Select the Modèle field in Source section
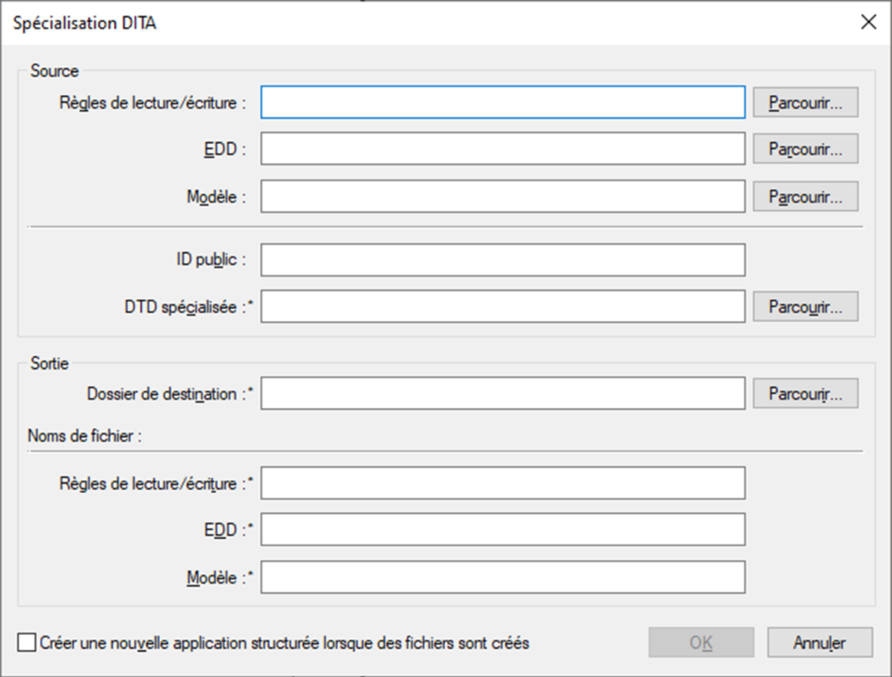This screenshot has height=677, width=892. click(503, 197)
